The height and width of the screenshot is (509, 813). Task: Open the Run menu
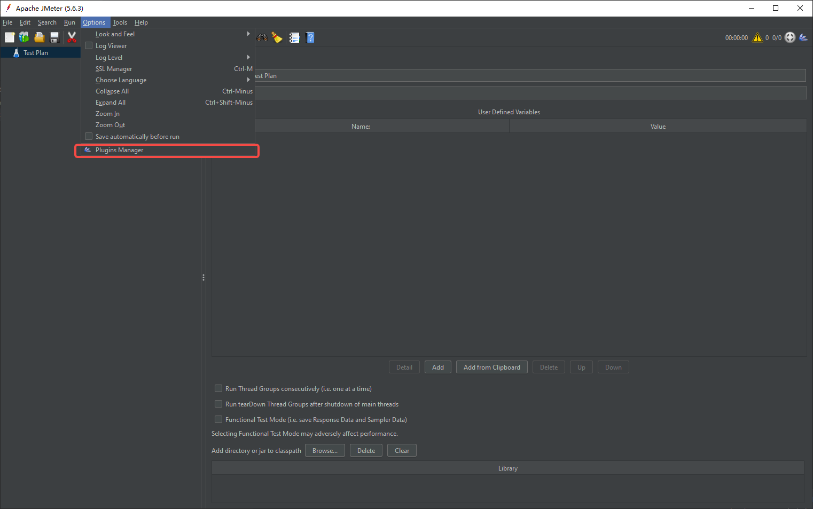pos(69,22)
